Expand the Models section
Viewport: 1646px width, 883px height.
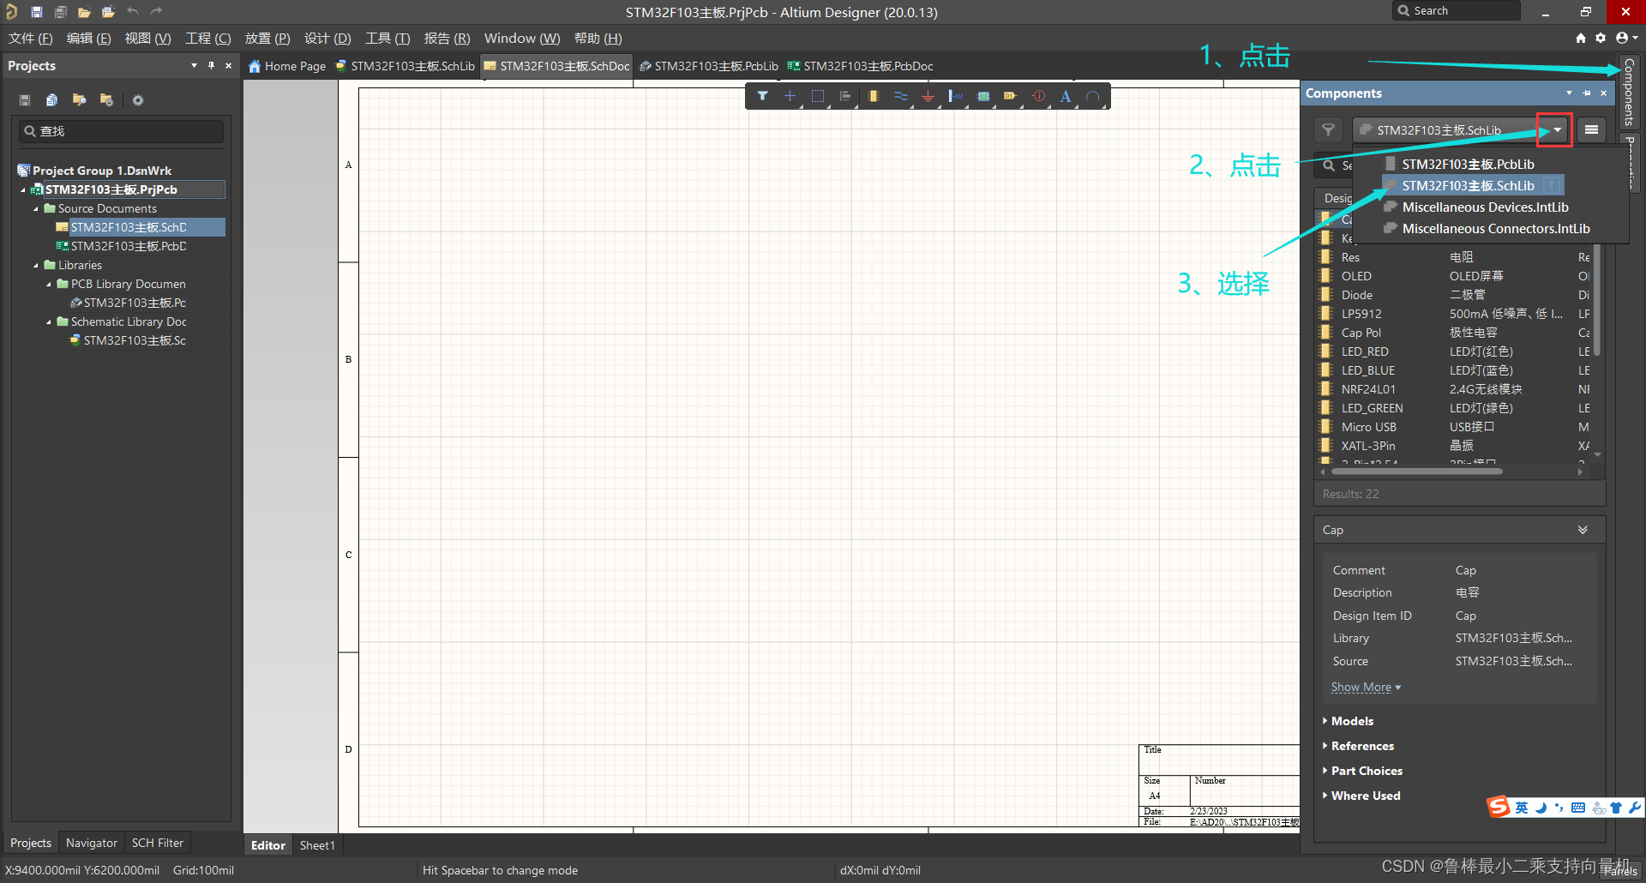coord(1351,721)
